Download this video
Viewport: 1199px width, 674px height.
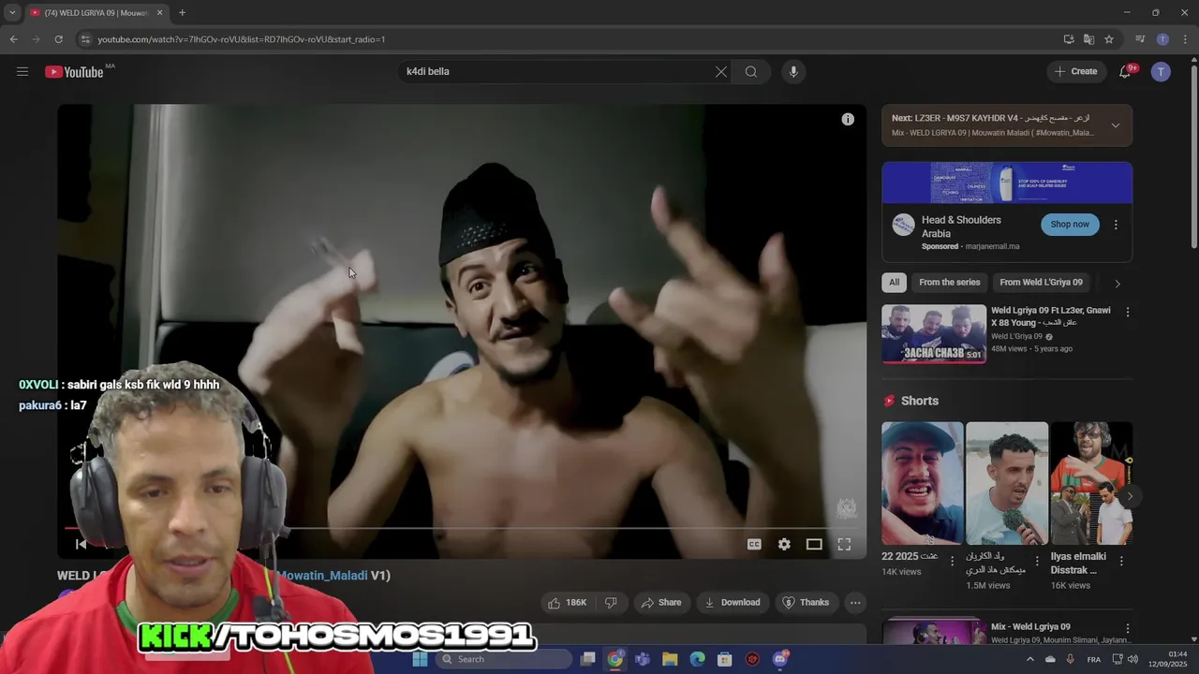point(733,602)
